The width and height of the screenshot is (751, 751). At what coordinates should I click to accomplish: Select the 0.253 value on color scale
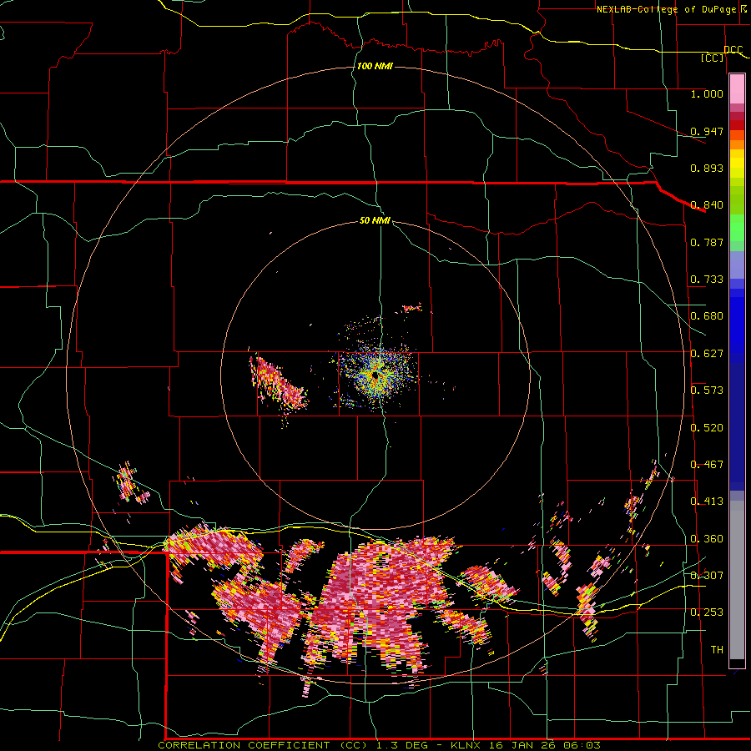point(707,612)
